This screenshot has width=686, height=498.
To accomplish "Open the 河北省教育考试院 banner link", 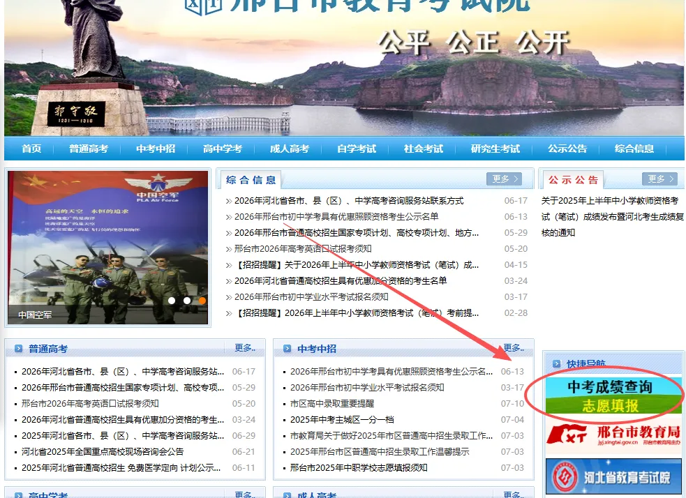I will (613, 476).
